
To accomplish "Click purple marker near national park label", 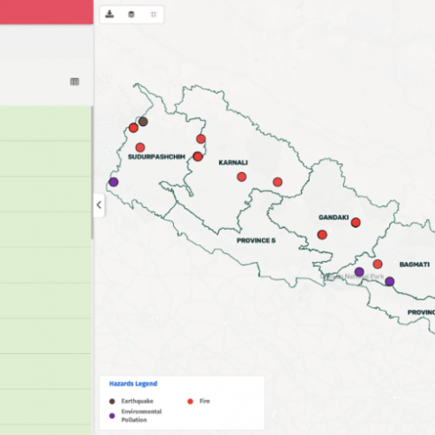I will point(359,271).
